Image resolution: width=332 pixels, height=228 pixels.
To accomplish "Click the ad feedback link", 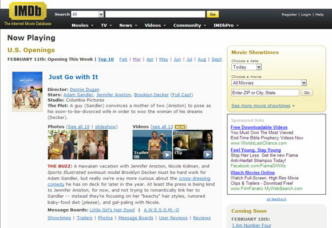I will (x=276, y=199).
